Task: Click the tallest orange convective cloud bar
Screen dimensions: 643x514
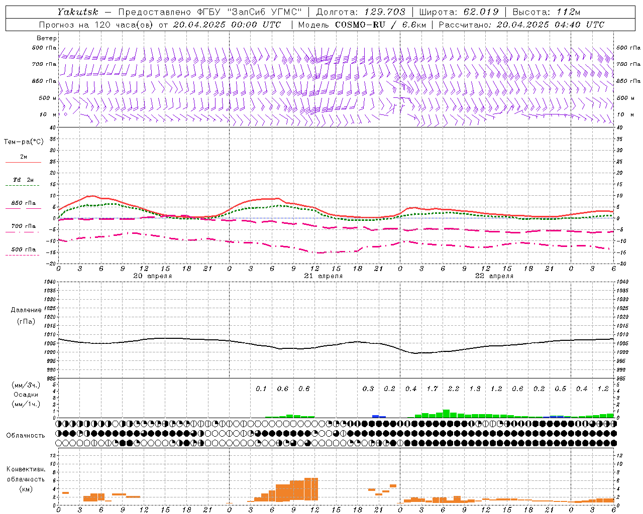Action: [311, 489]
